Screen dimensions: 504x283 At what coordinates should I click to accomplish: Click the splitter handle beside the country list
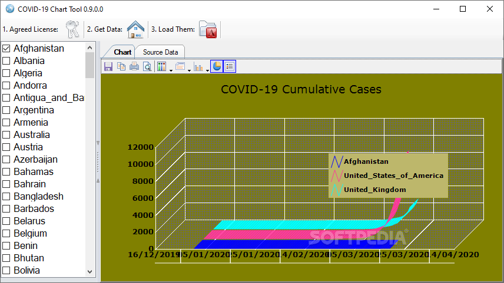pos(98,162)
